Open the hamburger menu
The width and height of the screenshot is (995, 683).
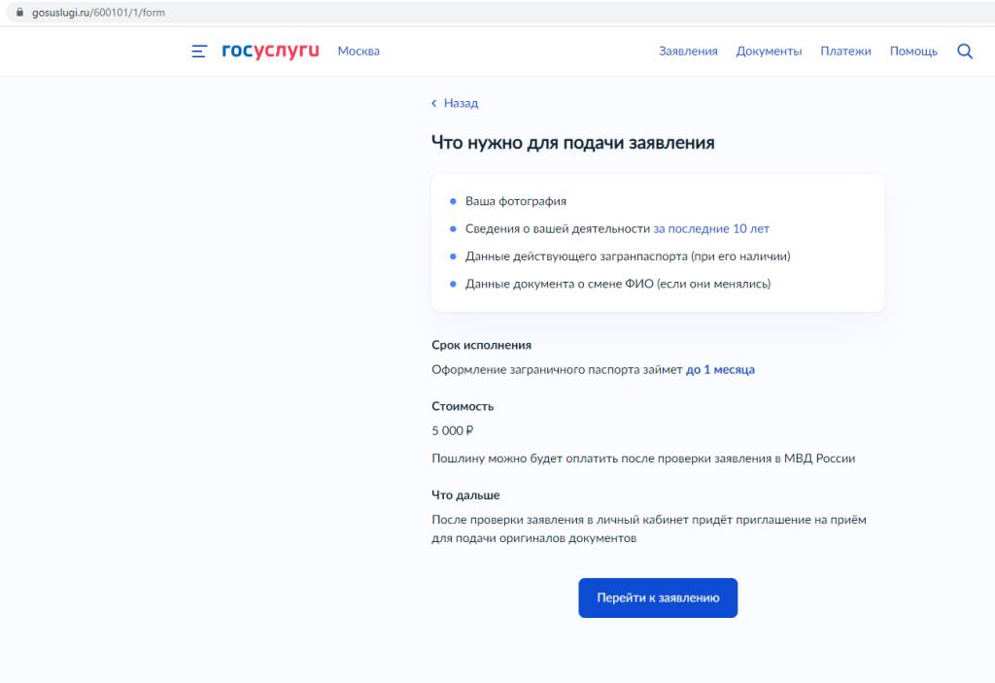(198, 51)
